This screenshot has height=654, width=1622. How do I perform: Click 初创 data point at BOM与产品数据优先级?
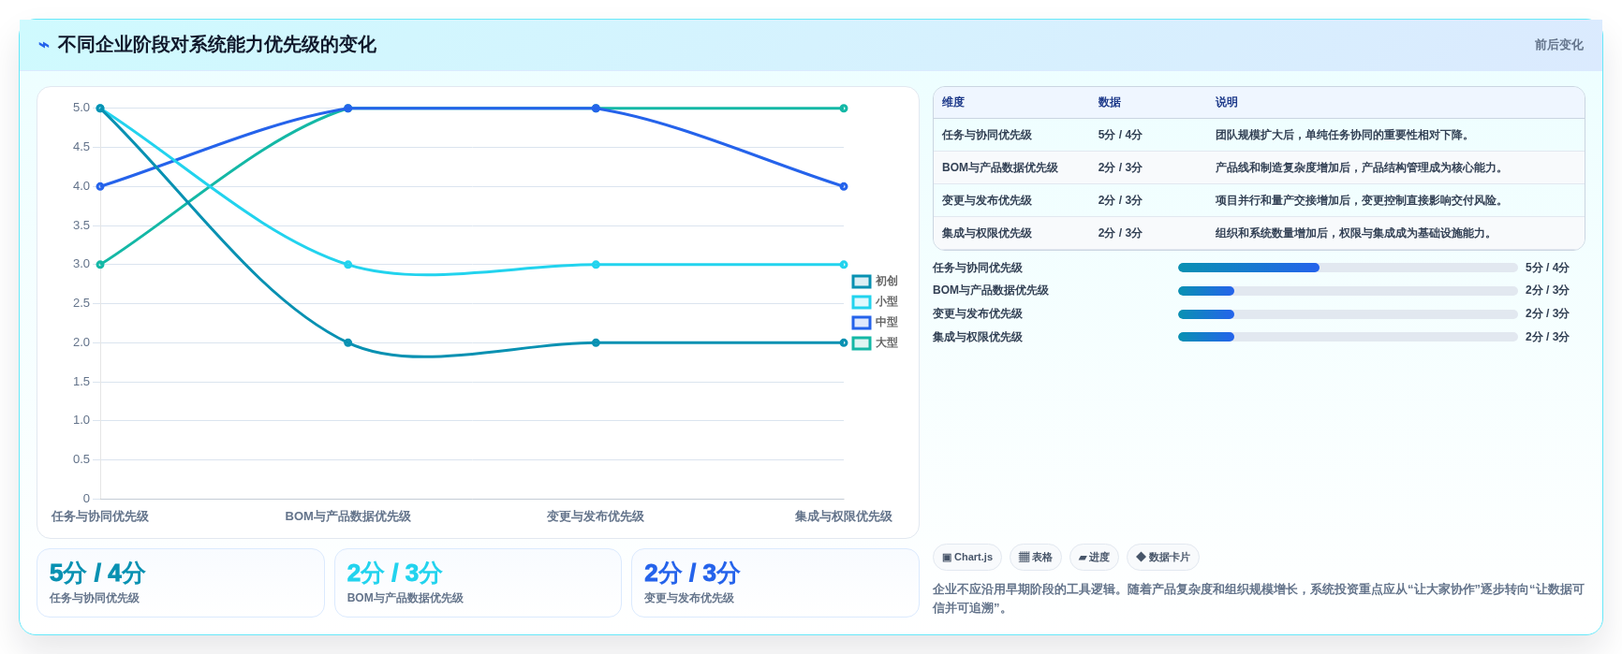pos(348,342)
